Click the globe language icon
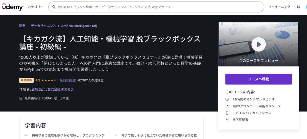The height and width of the screenshot is (139, 307). click(56, 98)
